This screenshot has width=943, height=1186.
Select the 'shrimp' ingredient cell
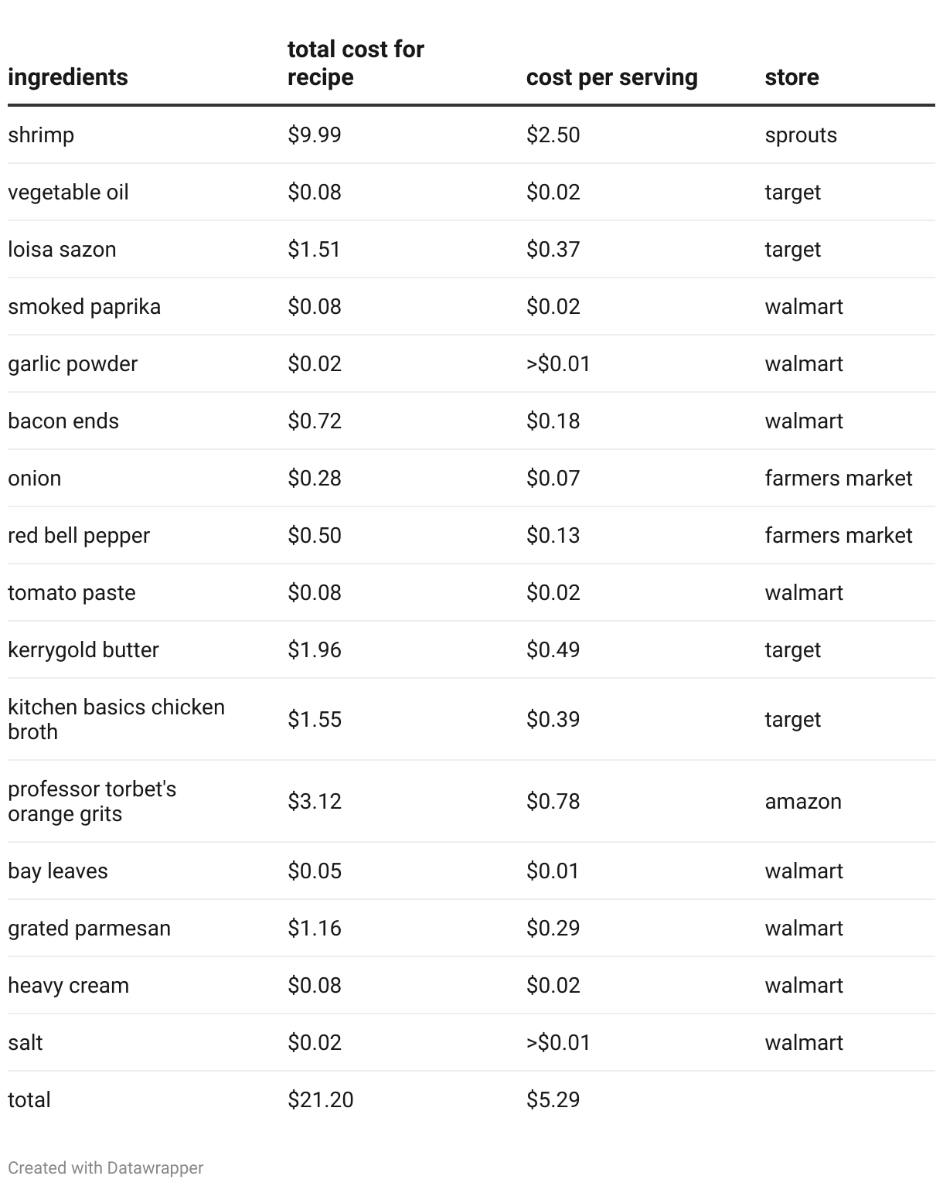pyautogui.click(x=41, y=135)
